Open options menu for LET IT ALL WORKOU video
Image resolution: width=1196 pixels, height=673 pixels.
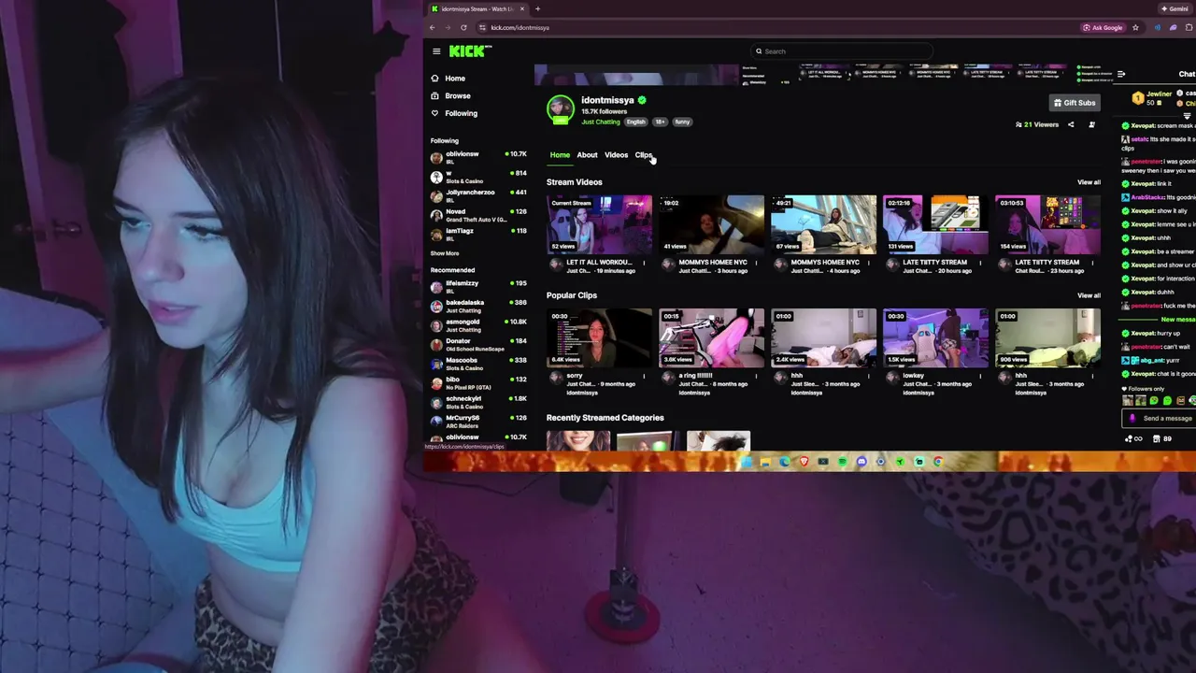644,263
